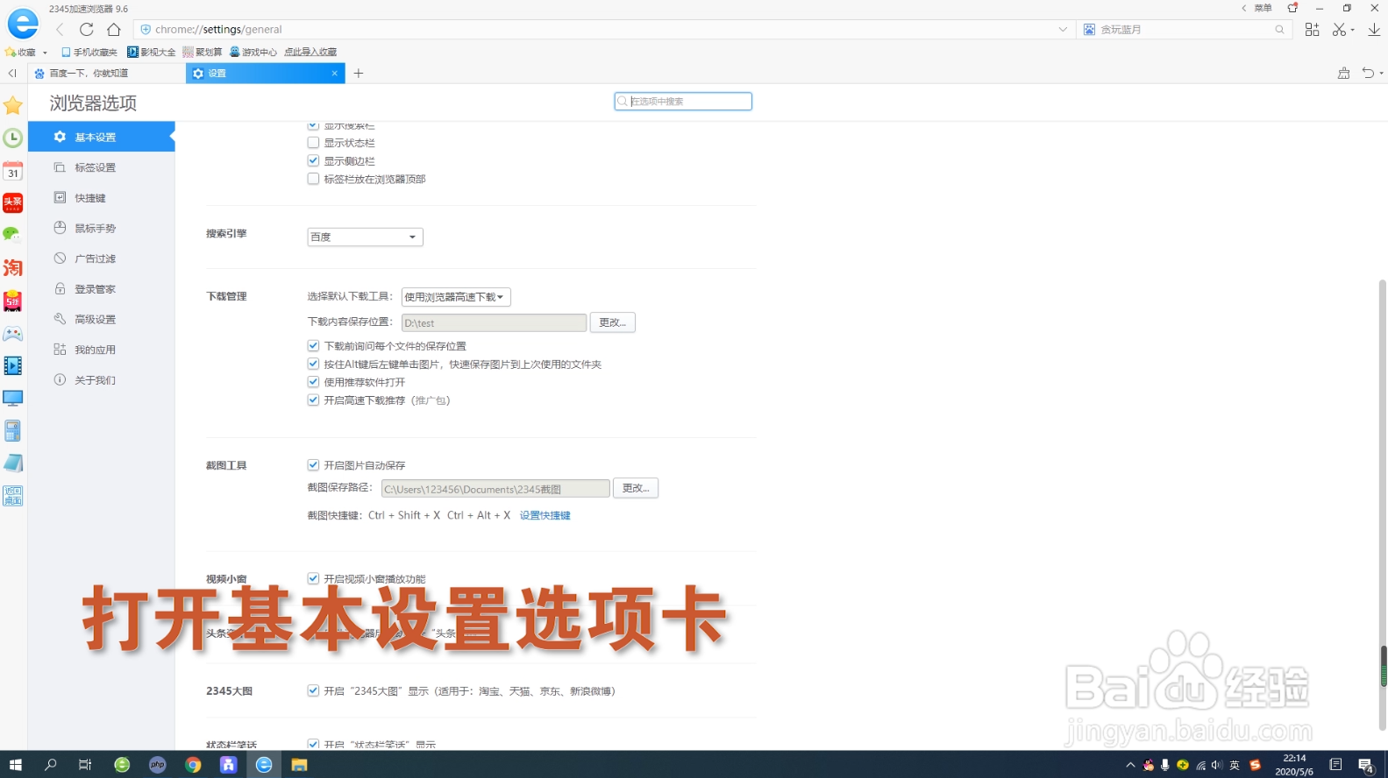Open the favorites star in sidebar
This screenshot has height=778, width=1388.
13,106
